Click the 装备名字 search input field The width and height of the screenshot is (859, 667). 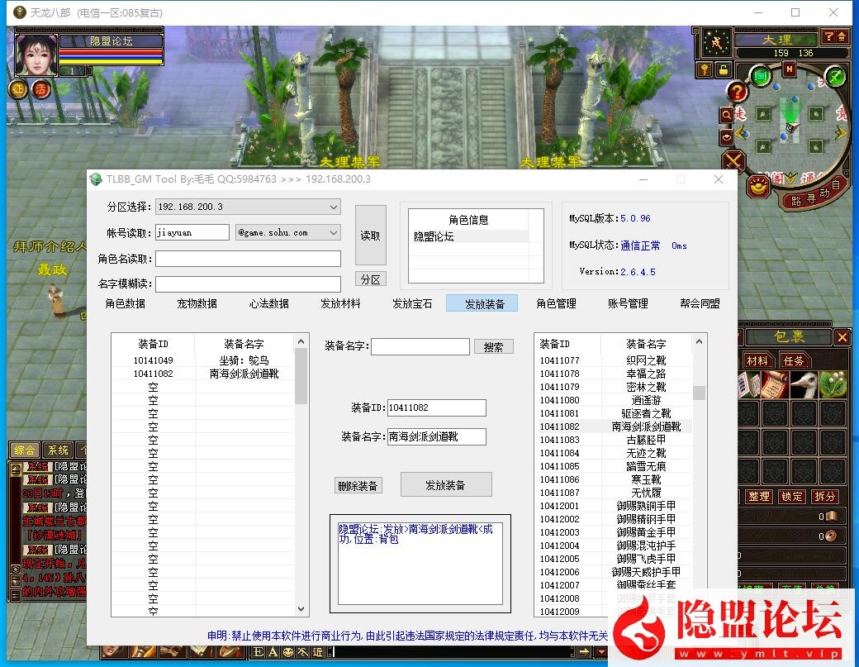420,347
